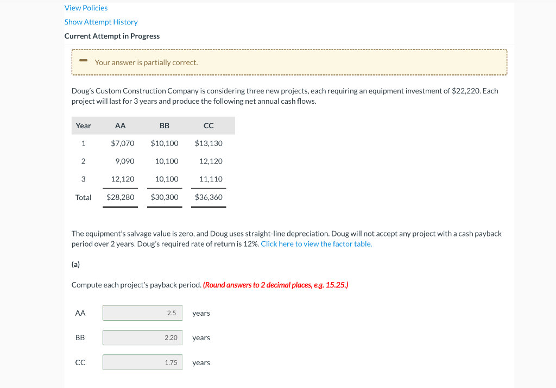The image size is (556, 388).
Task: Select the BB answer field showing 2.20
Action: 142,337
